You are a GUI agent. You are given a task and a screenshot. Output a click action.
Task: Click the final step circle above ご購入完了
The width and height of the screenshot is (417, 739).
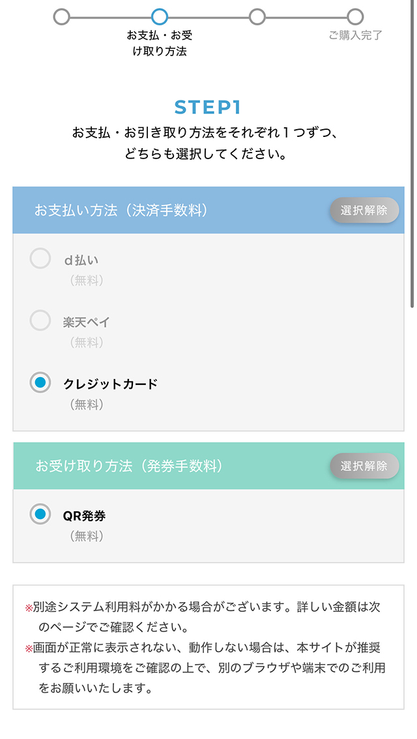point(355,17)
